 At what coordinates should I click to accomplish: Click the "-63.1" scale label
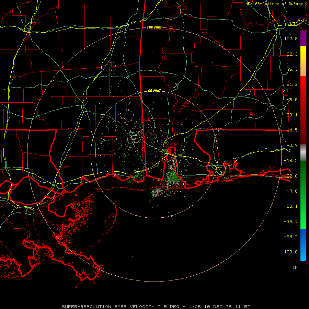291,206
